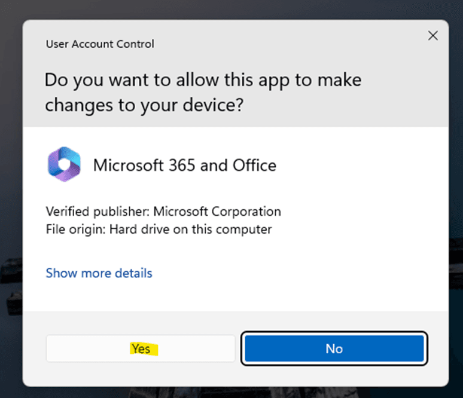Close the User Account Control dialog
Image resolution: width=463 pixels, height=398 pixels.
(432, 36)
